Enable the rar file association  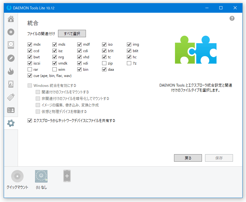tap(30, 70)
